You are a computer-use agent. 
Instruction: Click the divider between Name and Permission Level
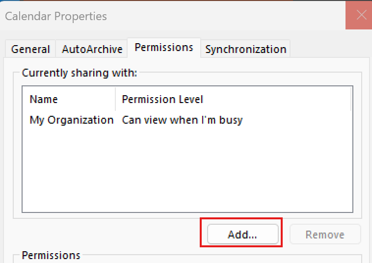point(115,99)
